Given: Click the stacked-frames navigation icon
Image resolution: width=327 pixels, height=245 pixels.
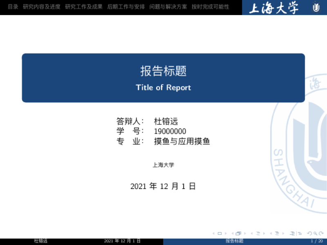Looking at the screenshot, I should (238, 233).
